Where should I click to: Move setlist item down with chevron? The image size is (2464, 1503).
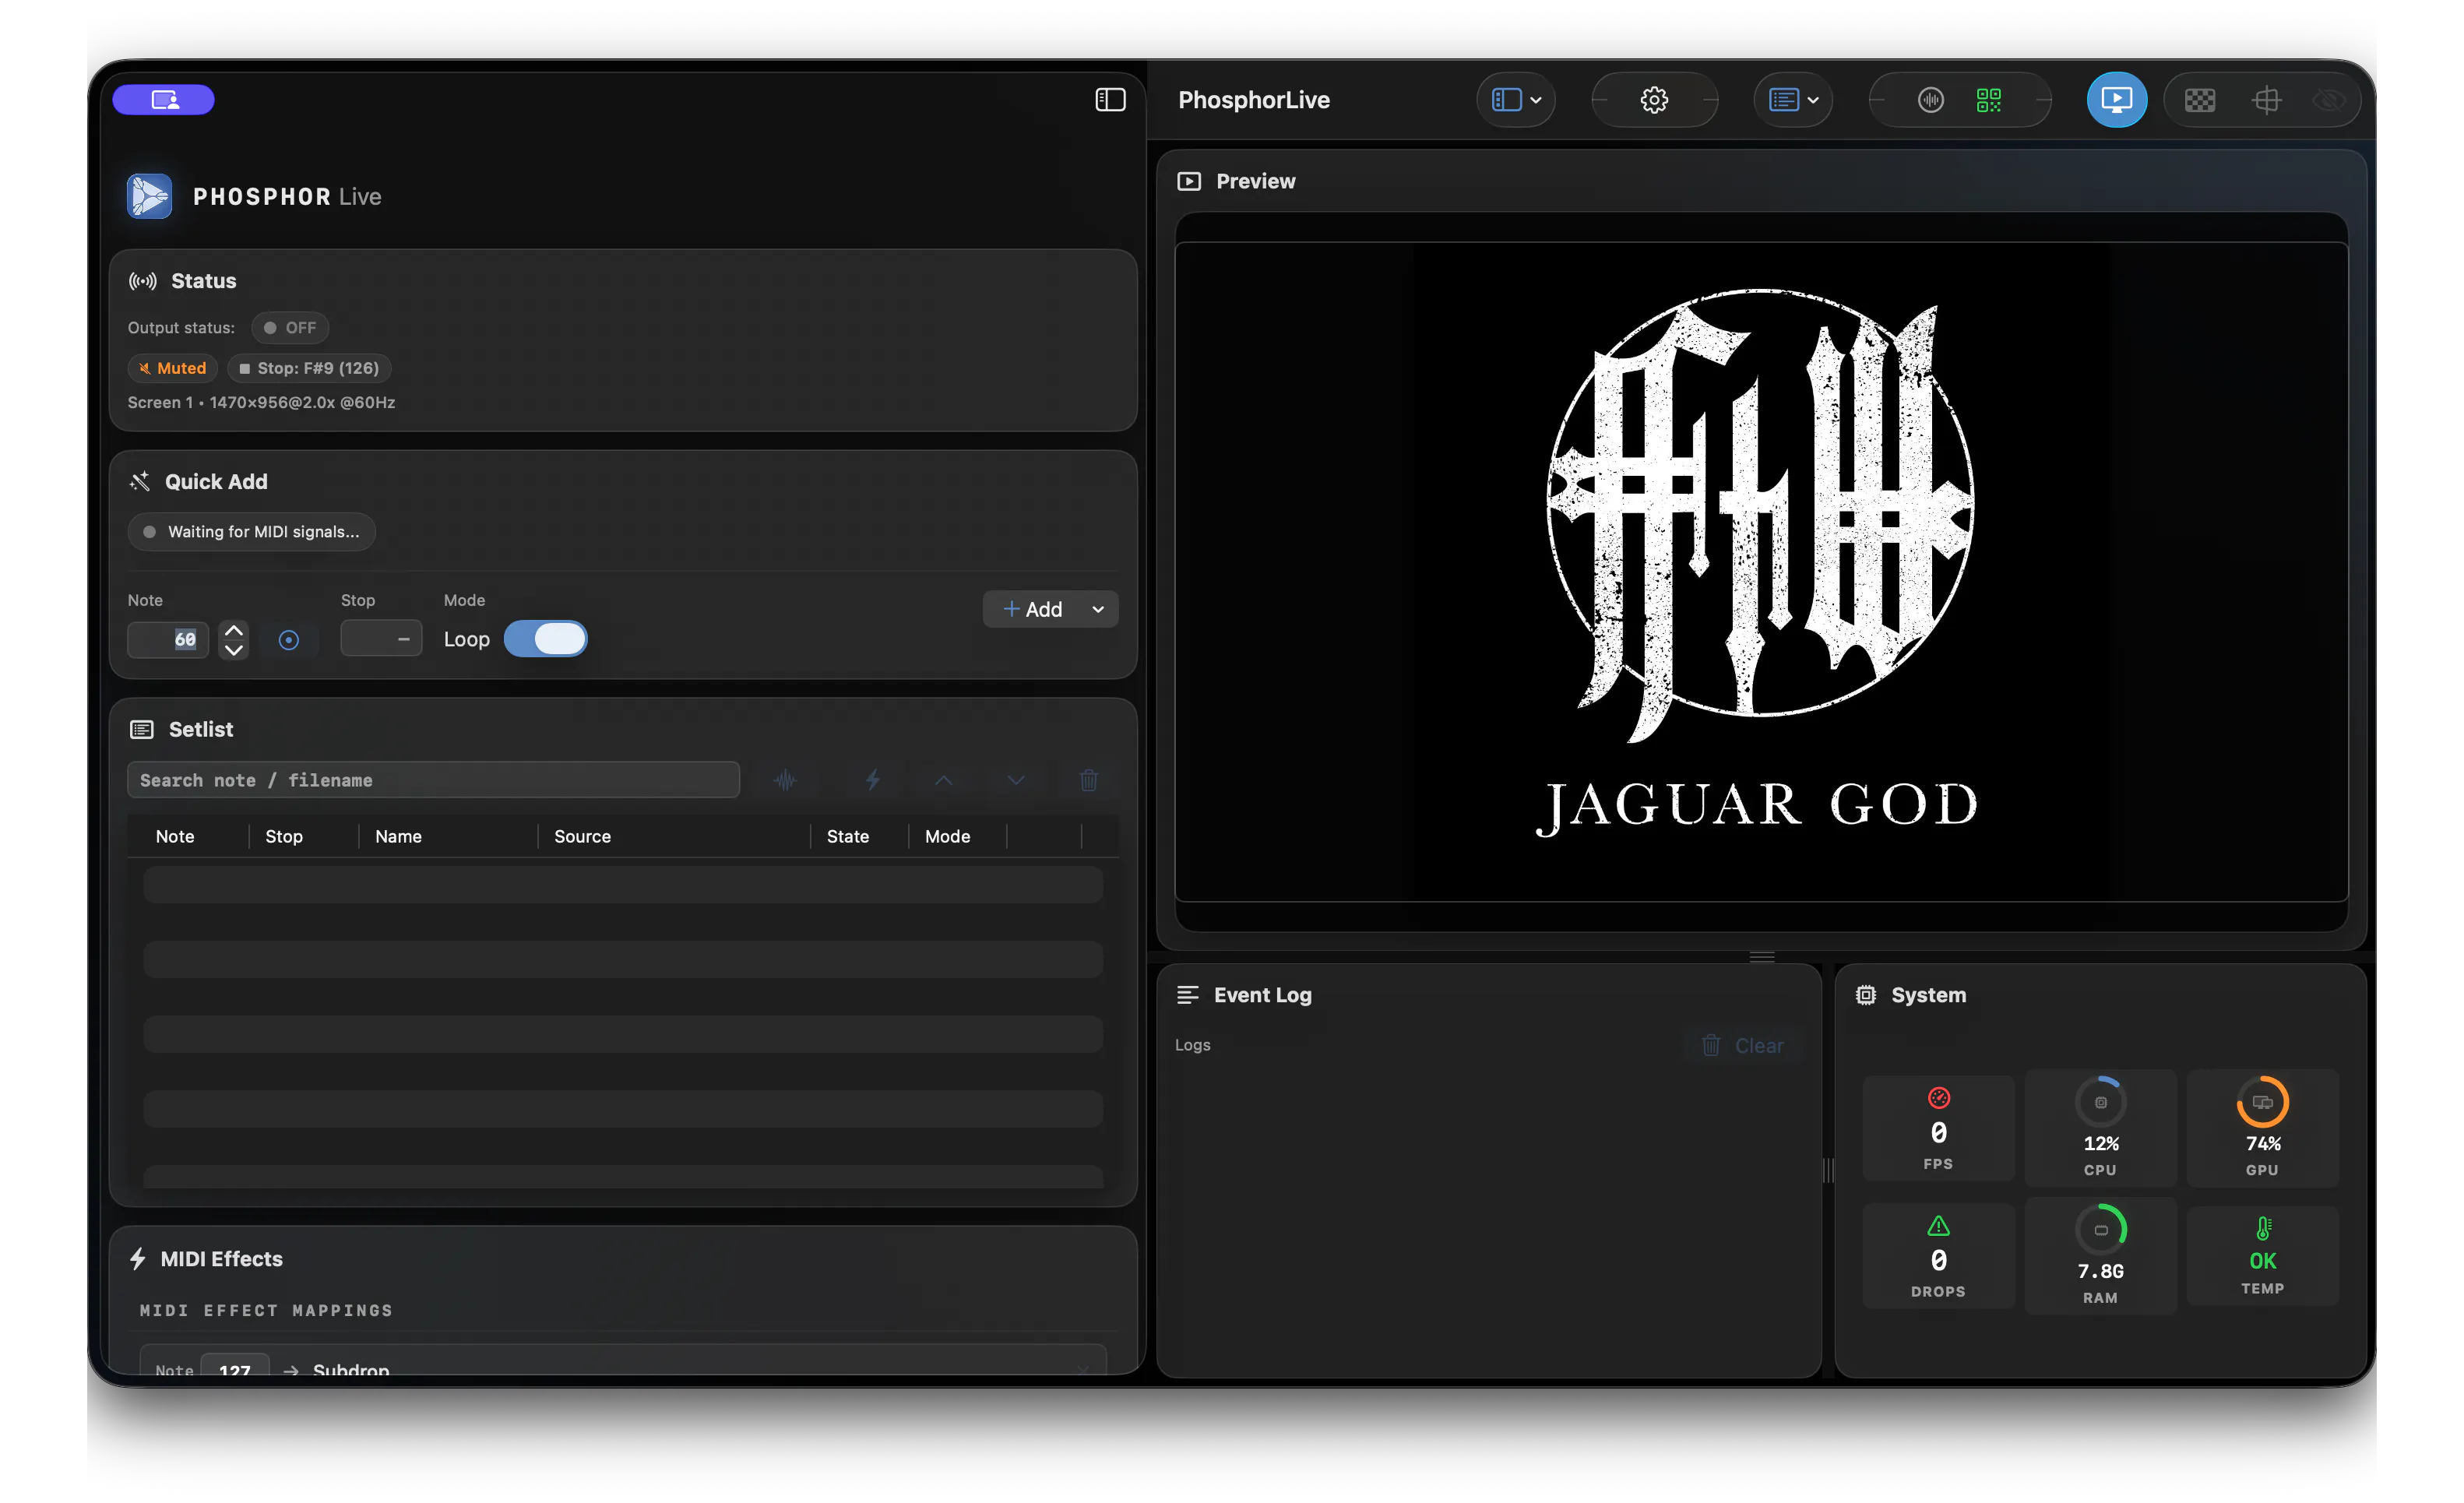pyautogui.click(x=1016, y=780)
